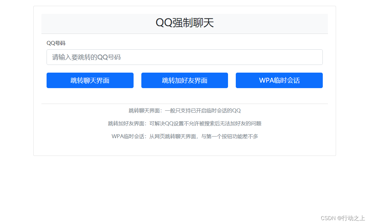
Task: Click the QQ强制聊天 page title
Action: point(185,23)
